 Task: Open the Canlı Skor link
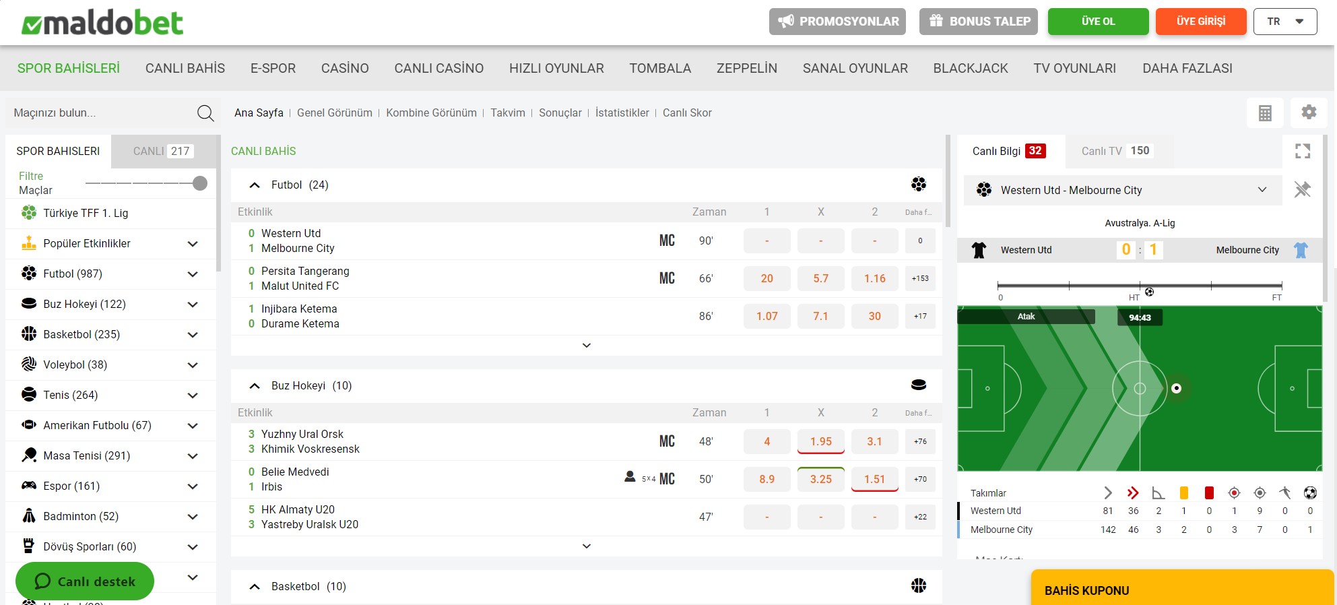(687, 113)
